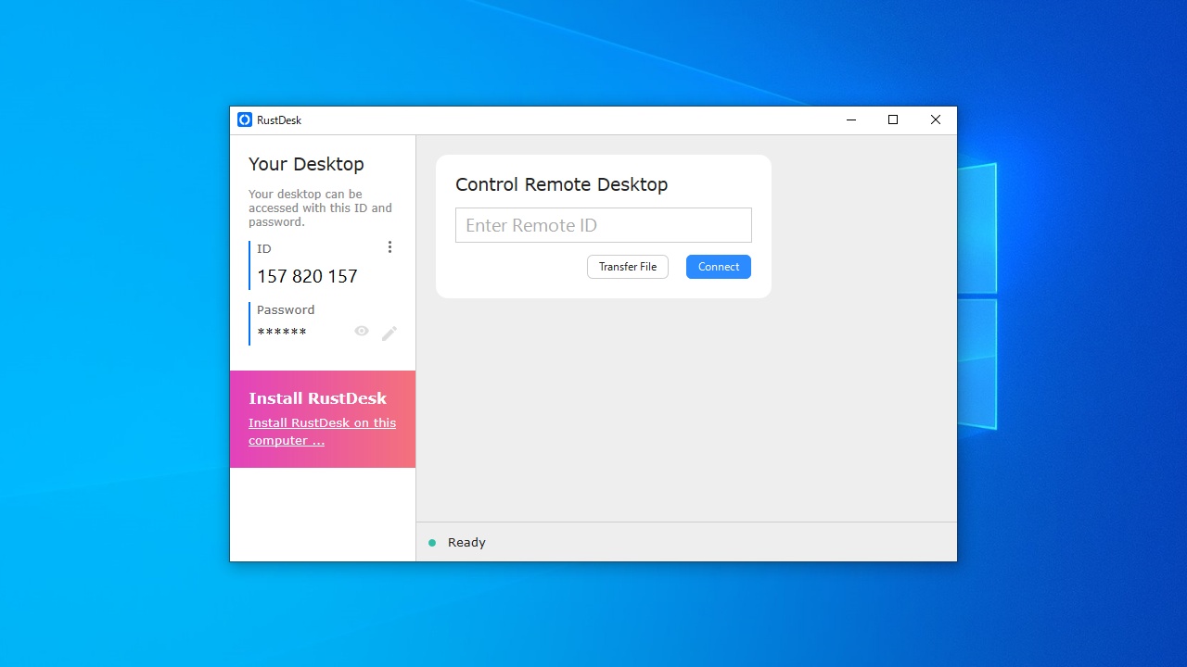Click the Transfer File button
Viewport: 1187px width, 667px height.
[628, 267]
